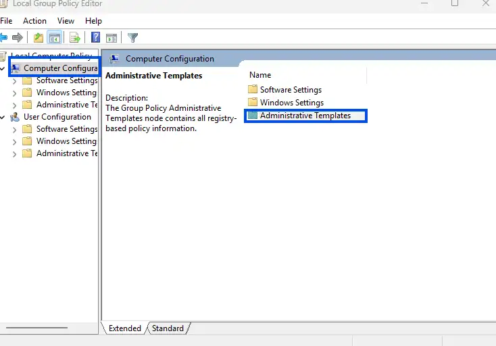Screen dimensions: 496x346
Task: Expand Administrative Templates under User Configuration
Action: coord(14,154)
